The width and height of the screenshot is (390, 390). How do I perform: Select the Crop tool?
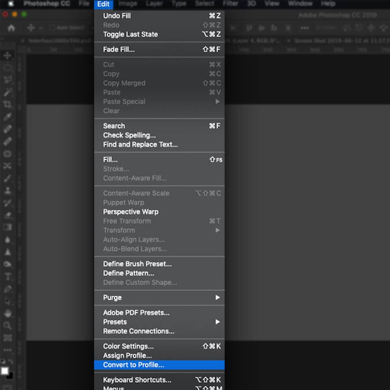(8, 104)
